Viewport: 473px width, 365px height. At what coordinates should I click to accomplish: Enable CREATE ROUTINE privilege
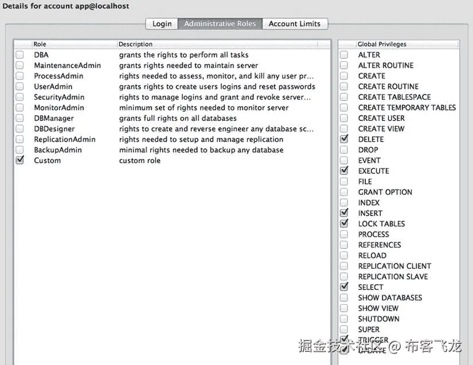coord(344,87)
